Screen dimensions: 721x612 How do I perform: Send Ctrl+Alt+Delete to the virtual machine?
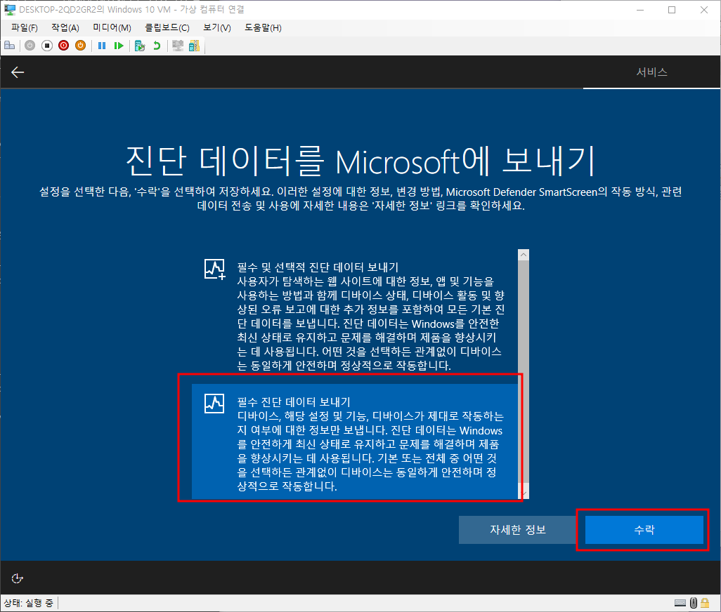pyautogui.click(x=10, y=46)
